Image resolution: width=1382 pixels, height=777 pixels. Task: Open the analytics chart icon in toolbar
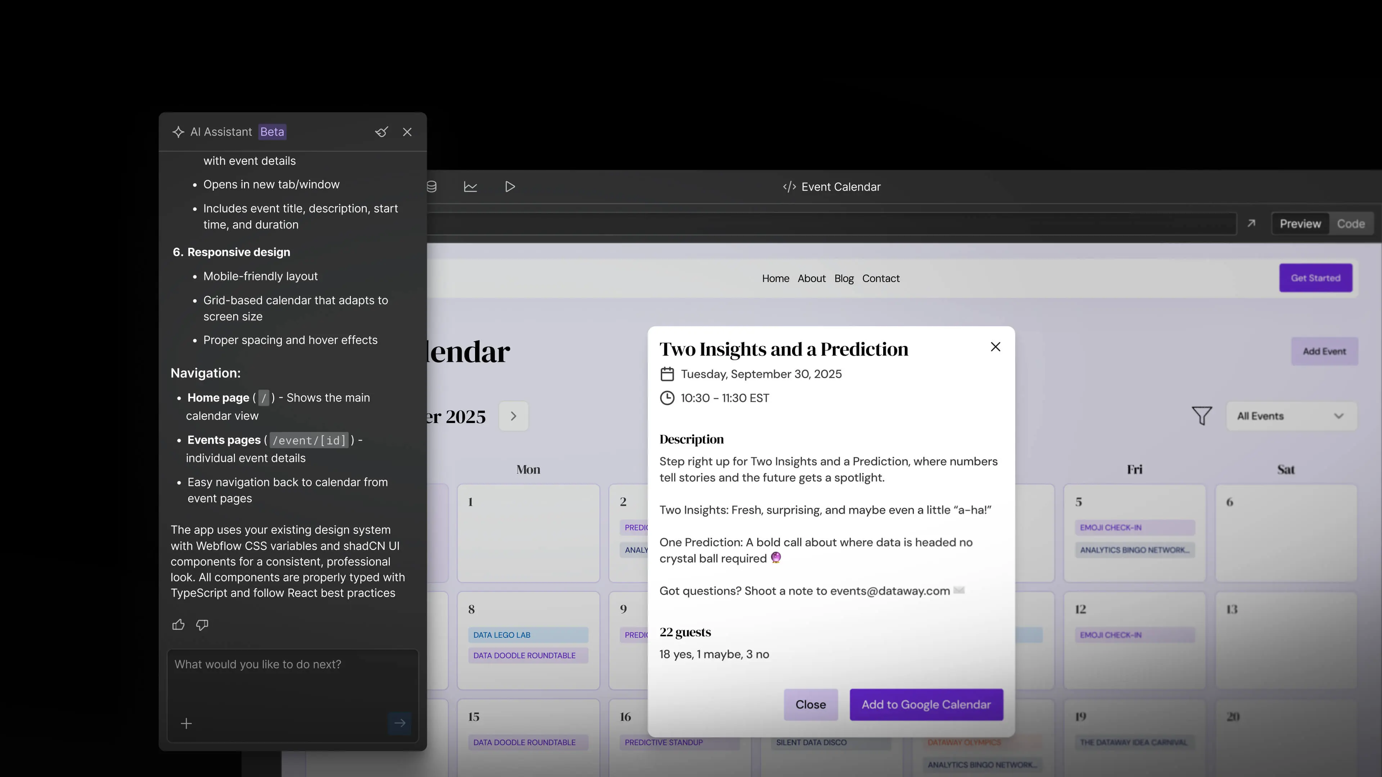(470, 187)
